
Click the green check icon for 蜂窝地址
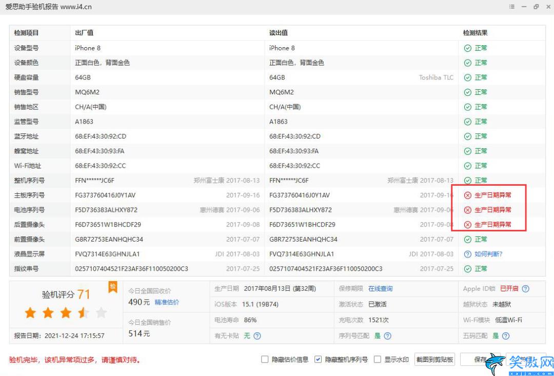pos(468,151)
